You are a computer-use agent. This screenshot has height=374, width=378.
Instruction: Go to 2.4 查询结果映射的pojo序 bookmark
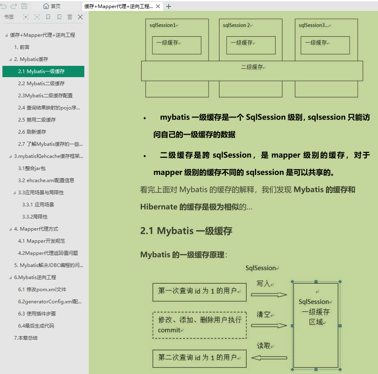[x=49, y=107]
